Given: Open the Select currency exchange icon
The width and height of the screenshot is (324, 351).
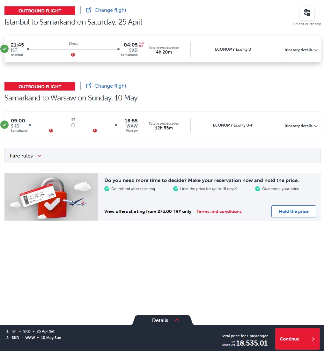Looking at the screenshot, I should 307,12.
